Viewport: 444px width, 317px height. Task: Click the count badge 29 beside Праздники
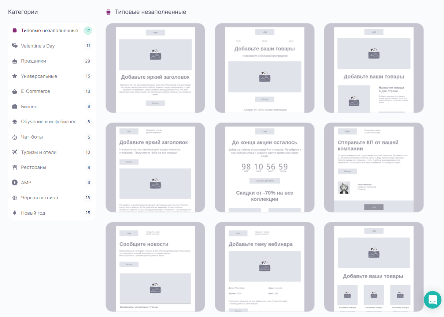88,61
